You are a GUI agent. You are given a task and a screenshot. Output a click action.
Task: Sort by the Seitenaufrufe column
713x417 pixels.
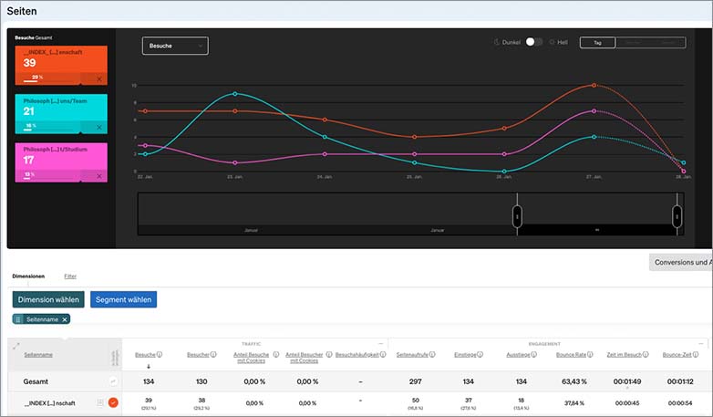[412, 355]
